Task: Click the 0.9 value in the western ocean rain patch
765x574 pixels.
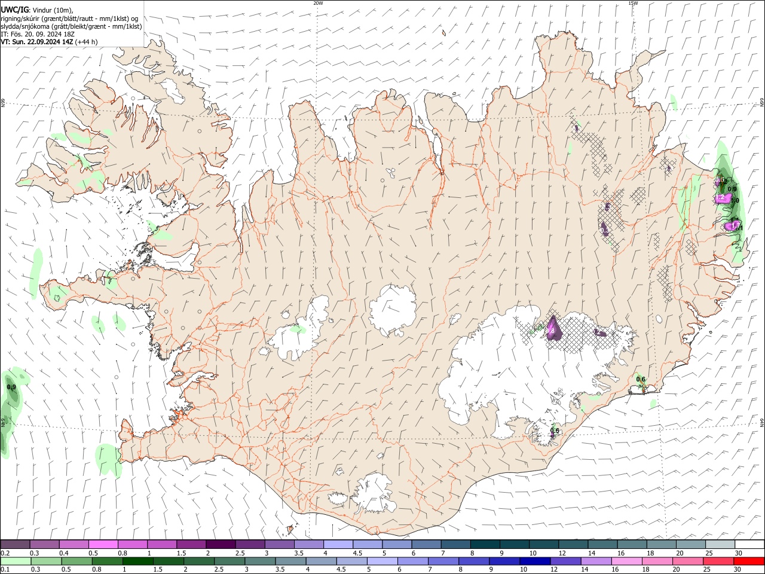Action: 11,387
